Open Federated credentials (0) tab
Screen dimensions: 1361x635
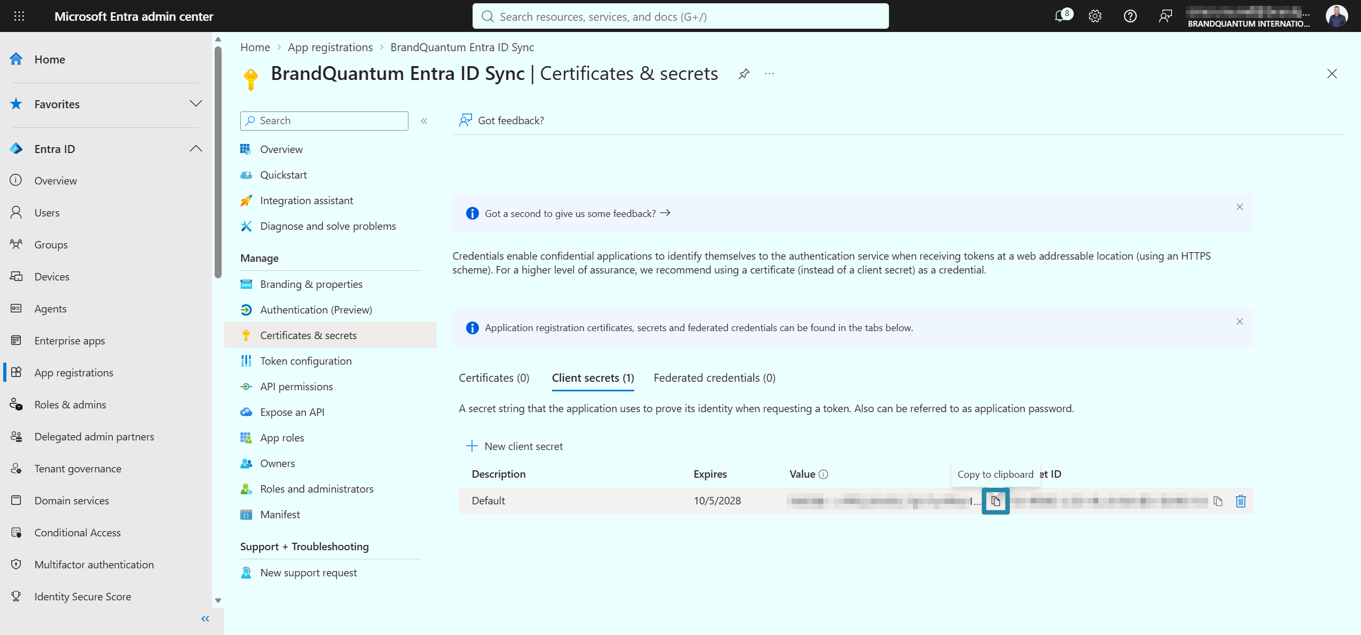[714, 377]
